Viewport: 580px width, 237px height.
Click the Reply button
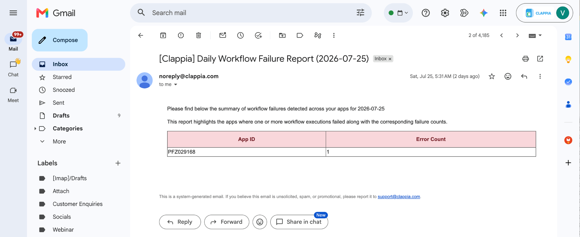click(180, 222)
